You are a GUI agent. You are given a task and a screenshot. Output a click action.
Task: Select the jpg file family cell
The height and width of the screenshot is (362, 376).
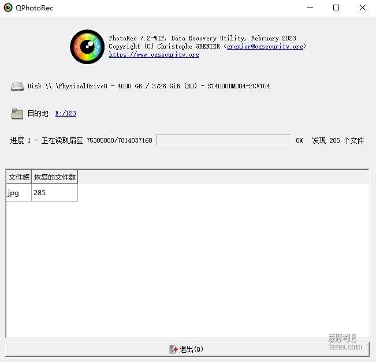click(18, 192)
